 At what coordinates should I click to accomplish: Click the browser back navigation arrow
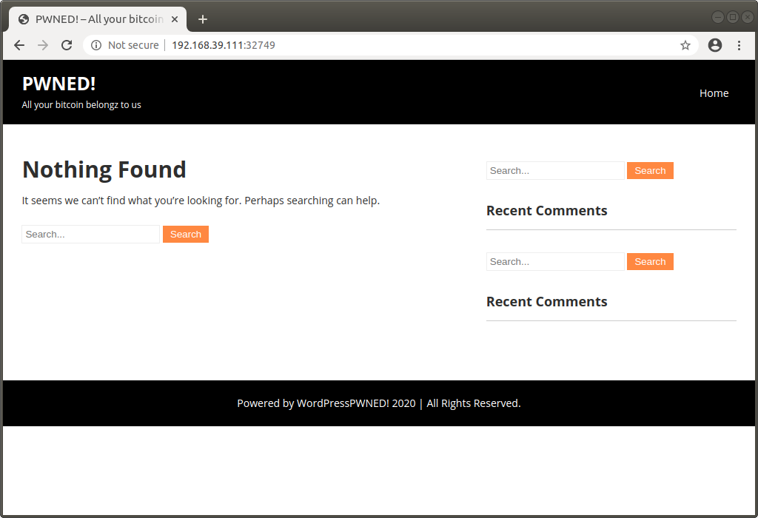[x=19, y=45]
